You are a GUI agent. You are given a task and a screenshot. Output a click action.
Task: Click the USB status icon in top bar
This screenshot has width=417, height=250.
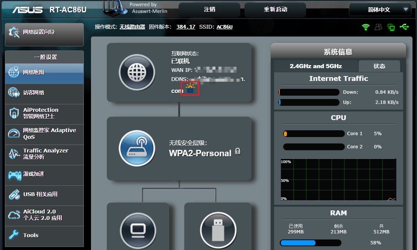pos(404,27)
